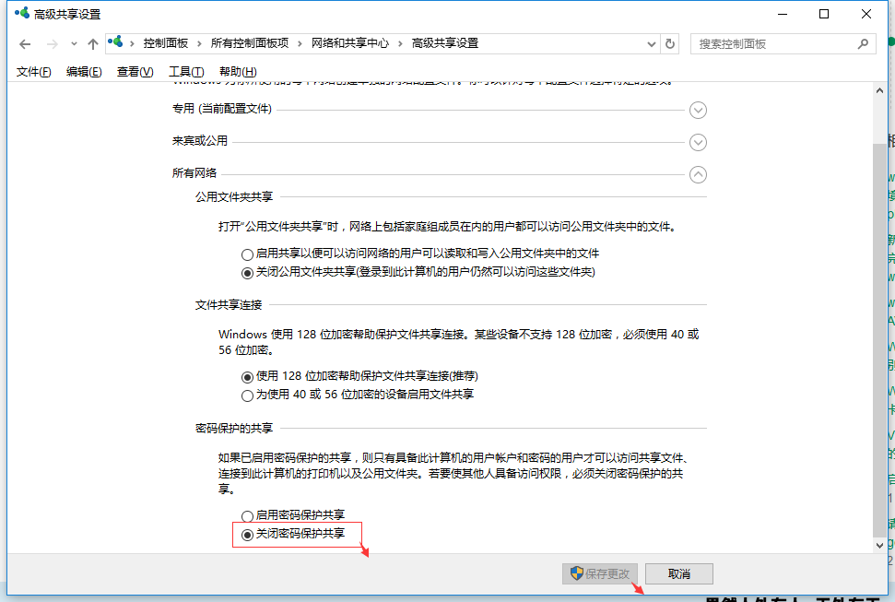Open the 工具(T) menu
This screenshot has height=602, width=895.
pos(186,71)
